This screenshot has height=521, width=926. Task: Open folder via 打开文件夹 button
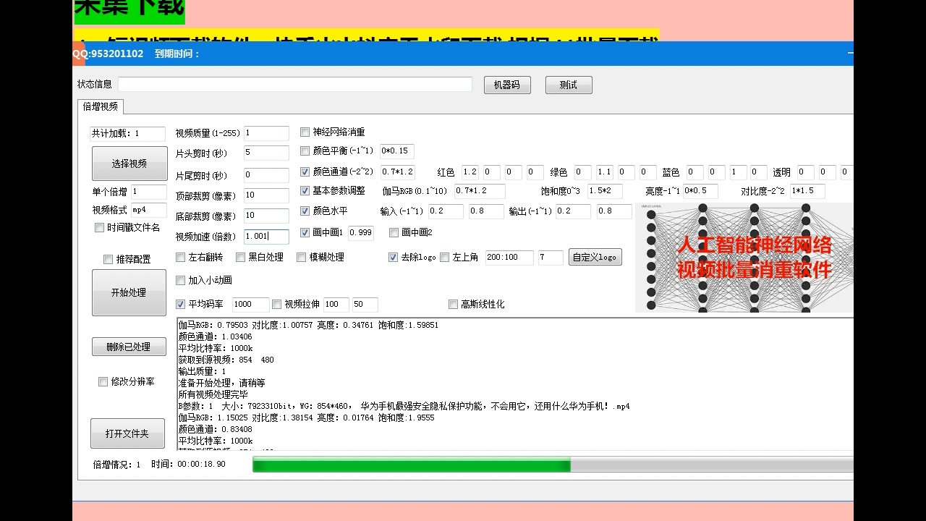[x=127, y=433]
